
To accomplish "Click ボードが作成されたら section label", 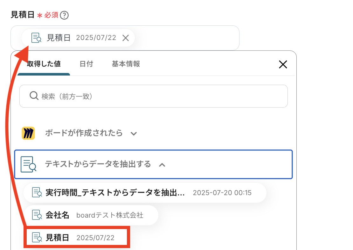I will (84, 133).
